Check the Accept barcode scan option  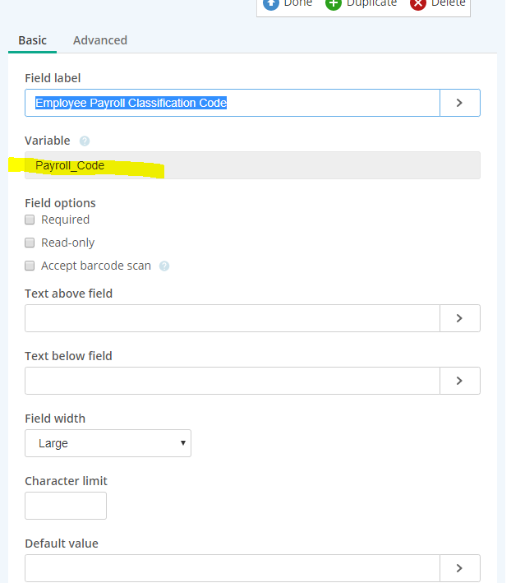[30, 266]
